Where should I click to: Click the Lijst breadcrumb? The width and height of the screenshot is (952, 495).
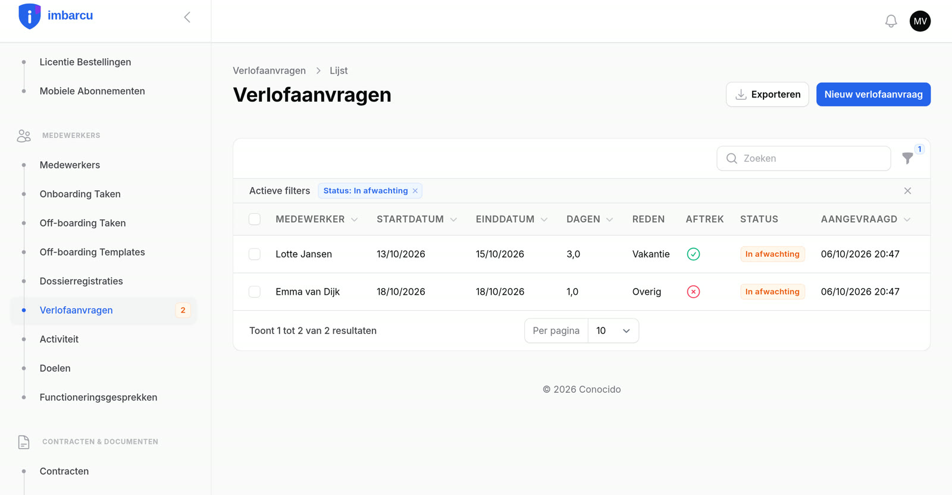(x=339, y=71)
